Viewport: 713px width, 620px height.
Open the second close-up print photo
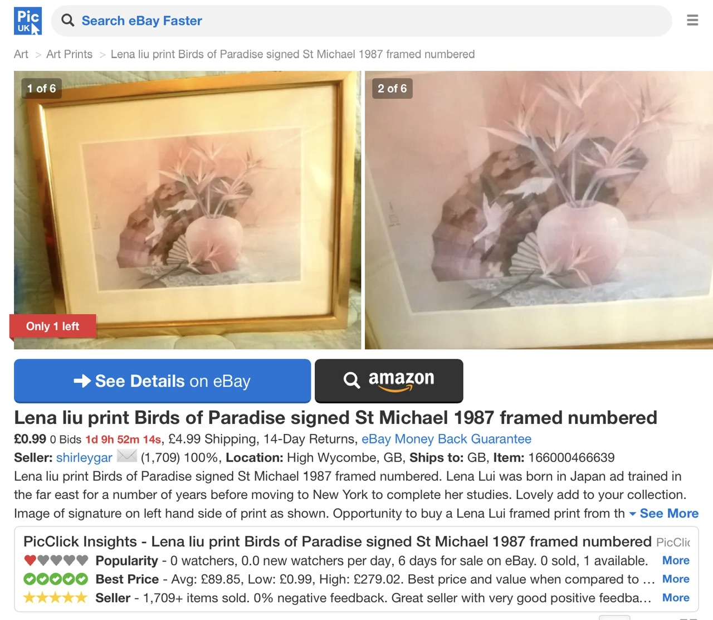click(x=539, y=210)
